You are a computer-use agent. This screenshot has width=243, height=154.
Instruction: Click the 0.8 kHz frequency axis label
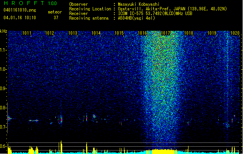3,108
